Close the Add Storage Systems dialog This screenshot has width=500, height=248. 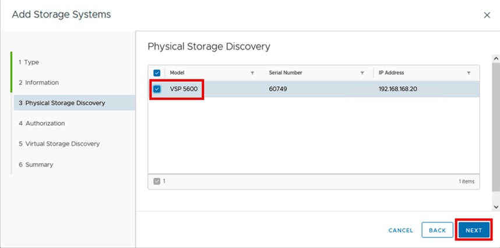click(x=487, y=15)
